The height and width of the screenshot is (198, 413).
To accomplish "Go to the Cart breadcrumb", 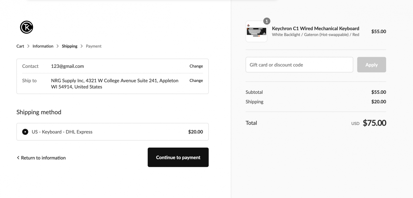I will pos(20,46).
